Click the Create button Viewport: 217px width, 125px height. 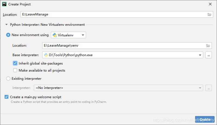pyautogui.click(x=205, y=120)
